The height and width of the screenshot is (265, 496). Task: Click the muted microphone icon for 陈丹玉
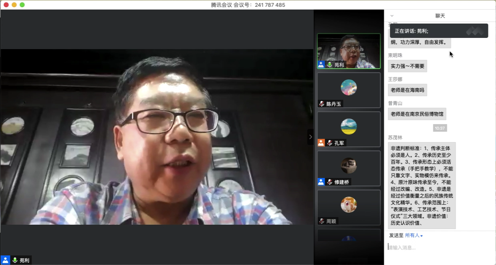321,104
